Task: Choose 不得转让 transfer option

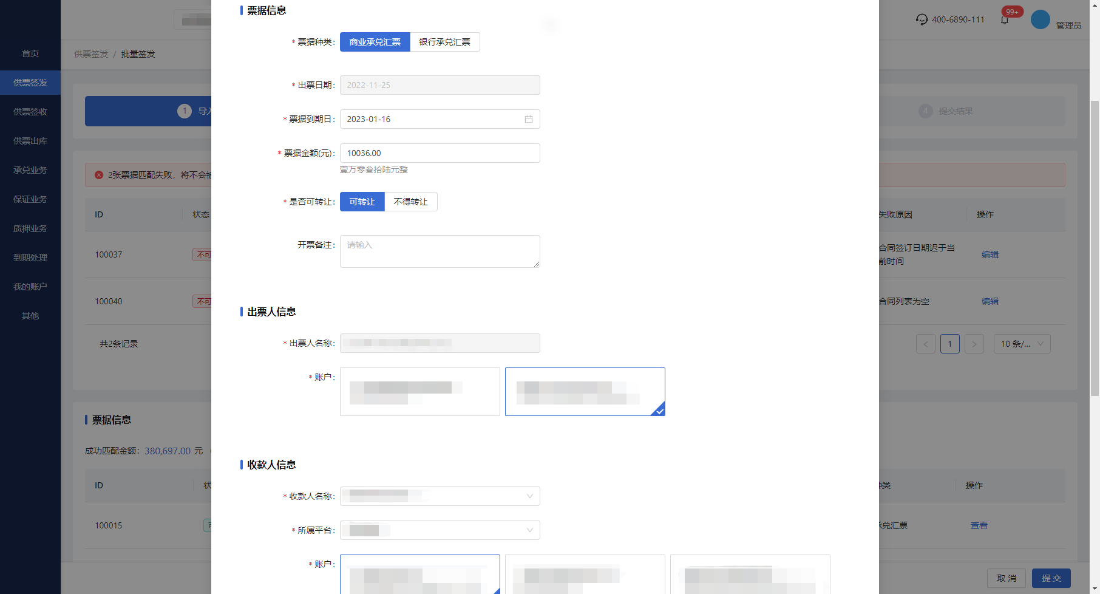Action: click(411, 202)
